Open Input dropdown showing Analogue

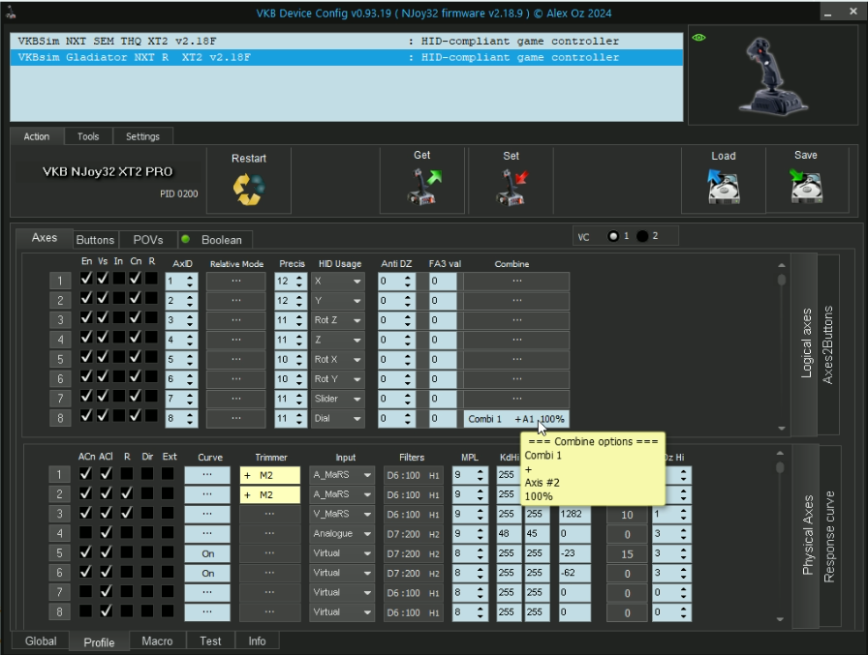342,534
